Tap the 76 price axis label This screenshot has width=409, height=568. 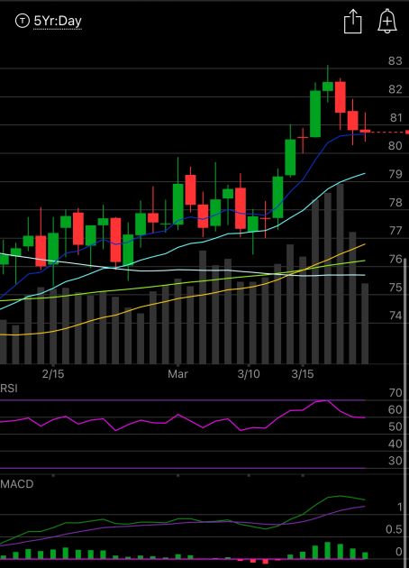(x=395, y=259)
